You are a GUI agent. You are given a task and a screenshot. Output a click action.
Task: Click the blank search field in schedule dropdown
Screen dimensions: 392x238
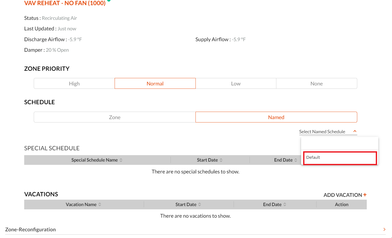pos(339,143)
